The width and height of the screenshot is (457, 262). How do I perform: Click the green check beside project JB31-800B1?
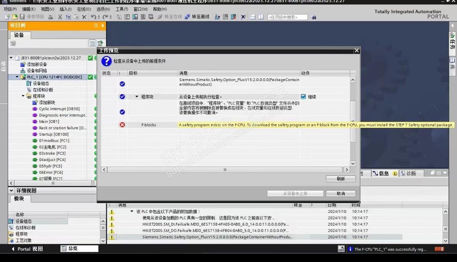pos(90,58)
